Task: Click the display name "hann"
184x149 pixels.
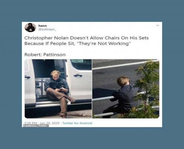Action: pyautogui.click(x=43, y=26)
